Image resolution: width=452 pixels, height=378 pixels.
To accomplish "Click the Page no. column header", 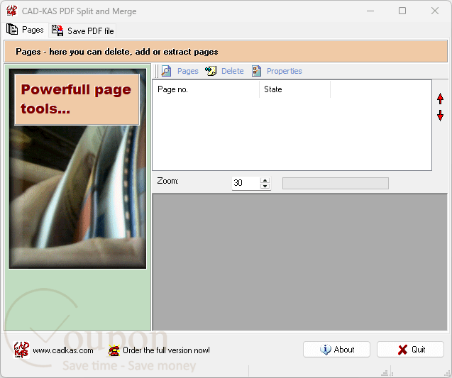I will coord(206,89).
